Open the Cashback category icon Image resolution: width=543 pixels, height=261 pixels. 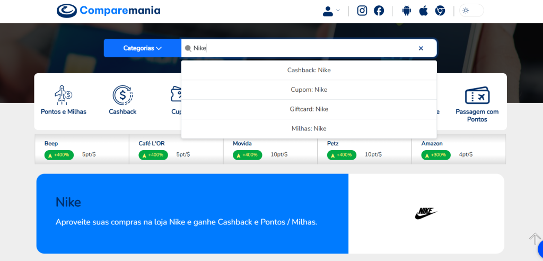click(x=122, y=95)
